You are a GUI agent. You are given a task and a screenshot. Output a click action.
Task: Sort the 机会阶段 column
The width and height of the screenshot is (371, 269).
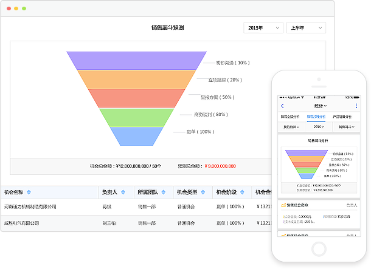tap(243, 192)
